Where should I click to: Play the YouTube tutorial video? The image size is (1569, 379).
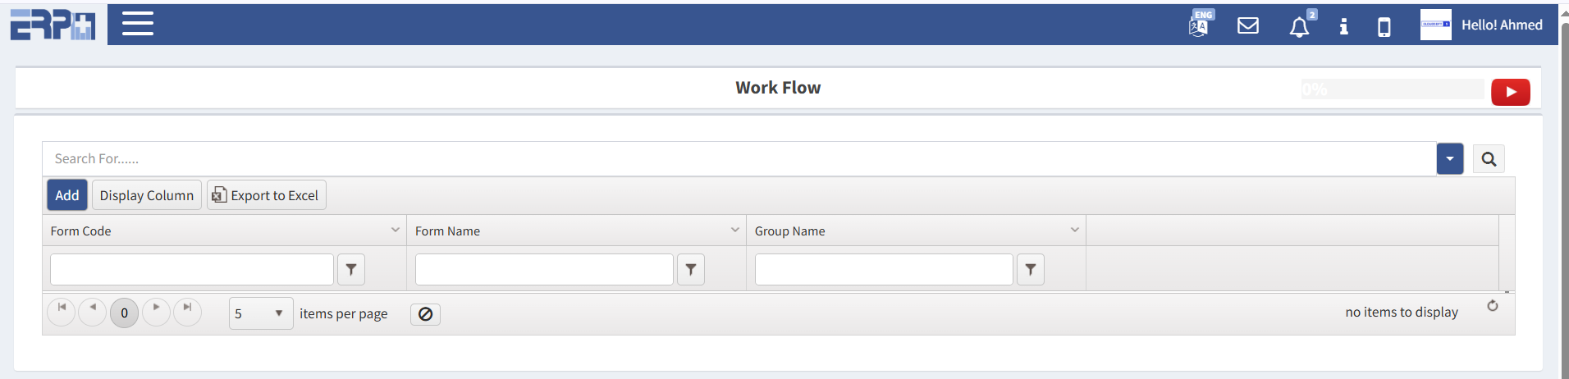[1510, 92]
